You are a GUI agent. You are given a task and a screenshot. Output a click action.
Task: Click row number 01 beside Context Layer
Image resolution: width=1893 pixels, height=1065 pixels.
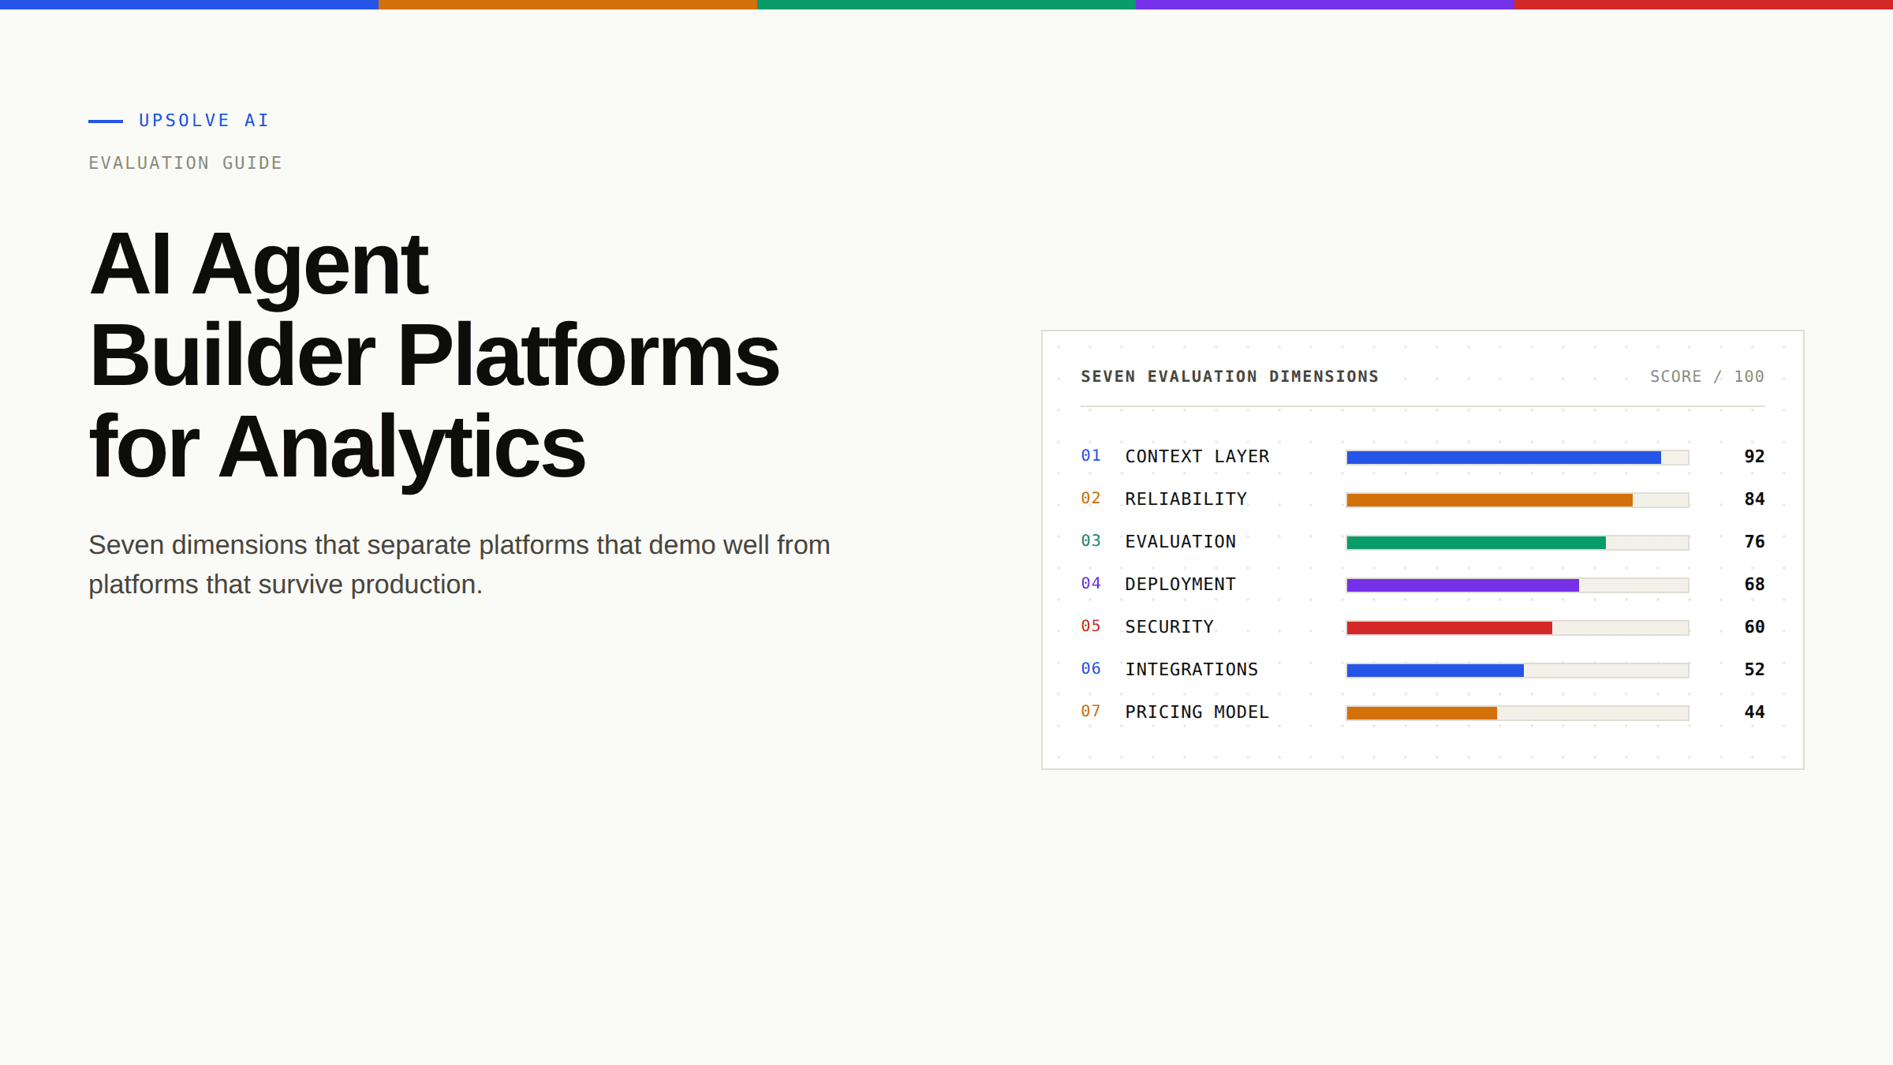click(1091, 456)
